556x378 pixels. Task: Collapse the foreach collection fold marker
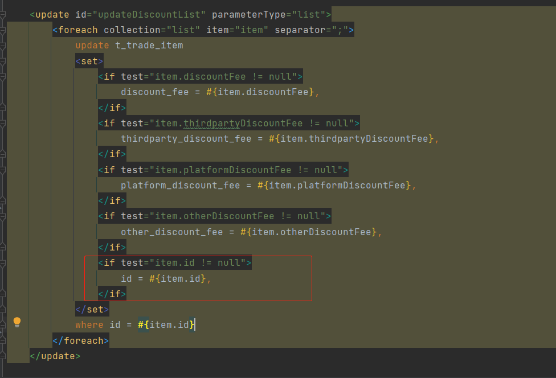click(x=2, y=30)
